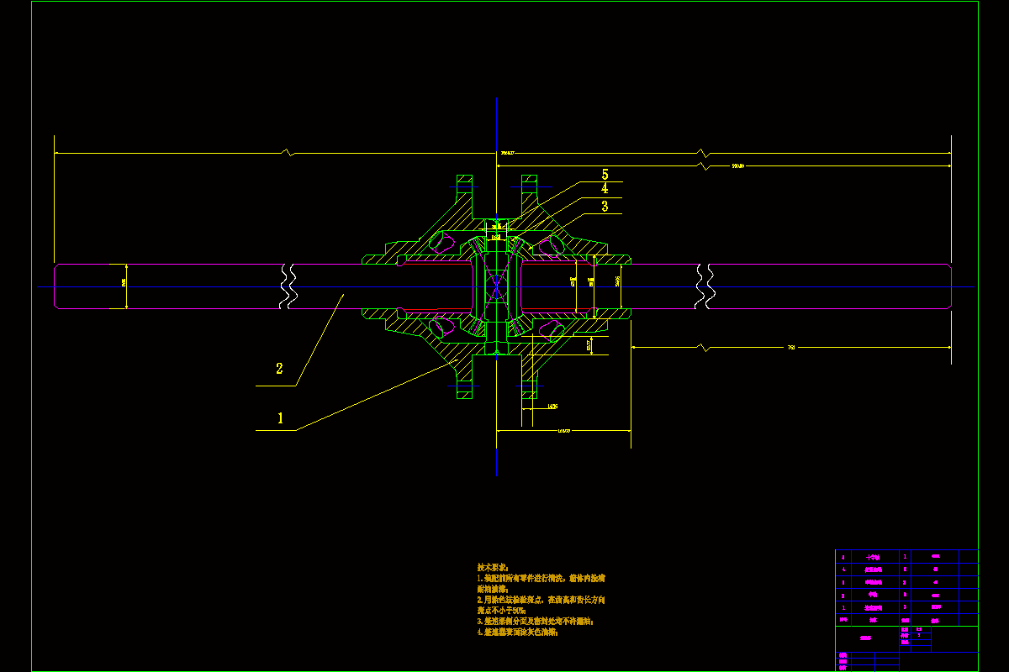
Task: Select part balloon number 2
Action: [279, 368]
